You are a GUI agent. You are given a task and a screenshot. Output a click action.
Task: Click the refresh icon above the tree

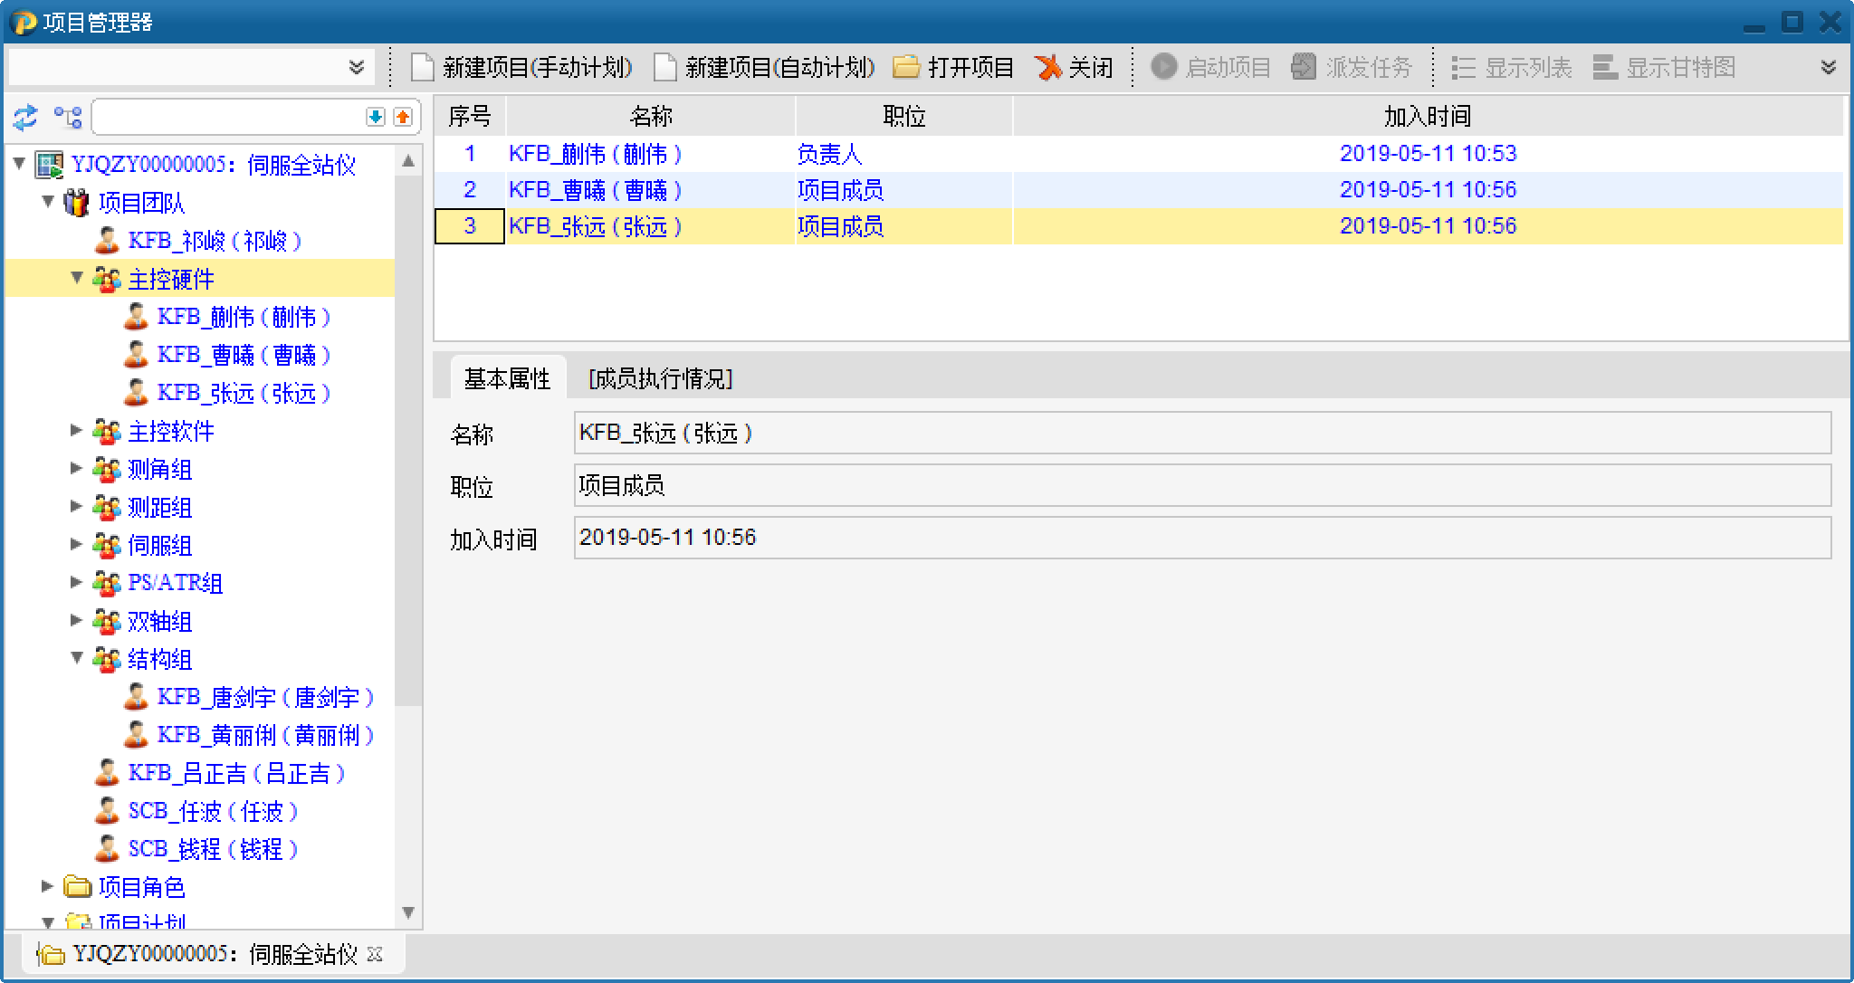[x=24, y=117]
